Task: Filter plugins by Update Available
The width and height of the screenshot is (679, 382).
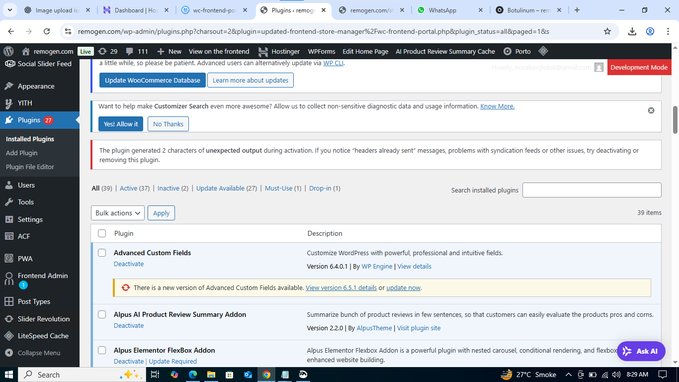Action: click(220, 188)
